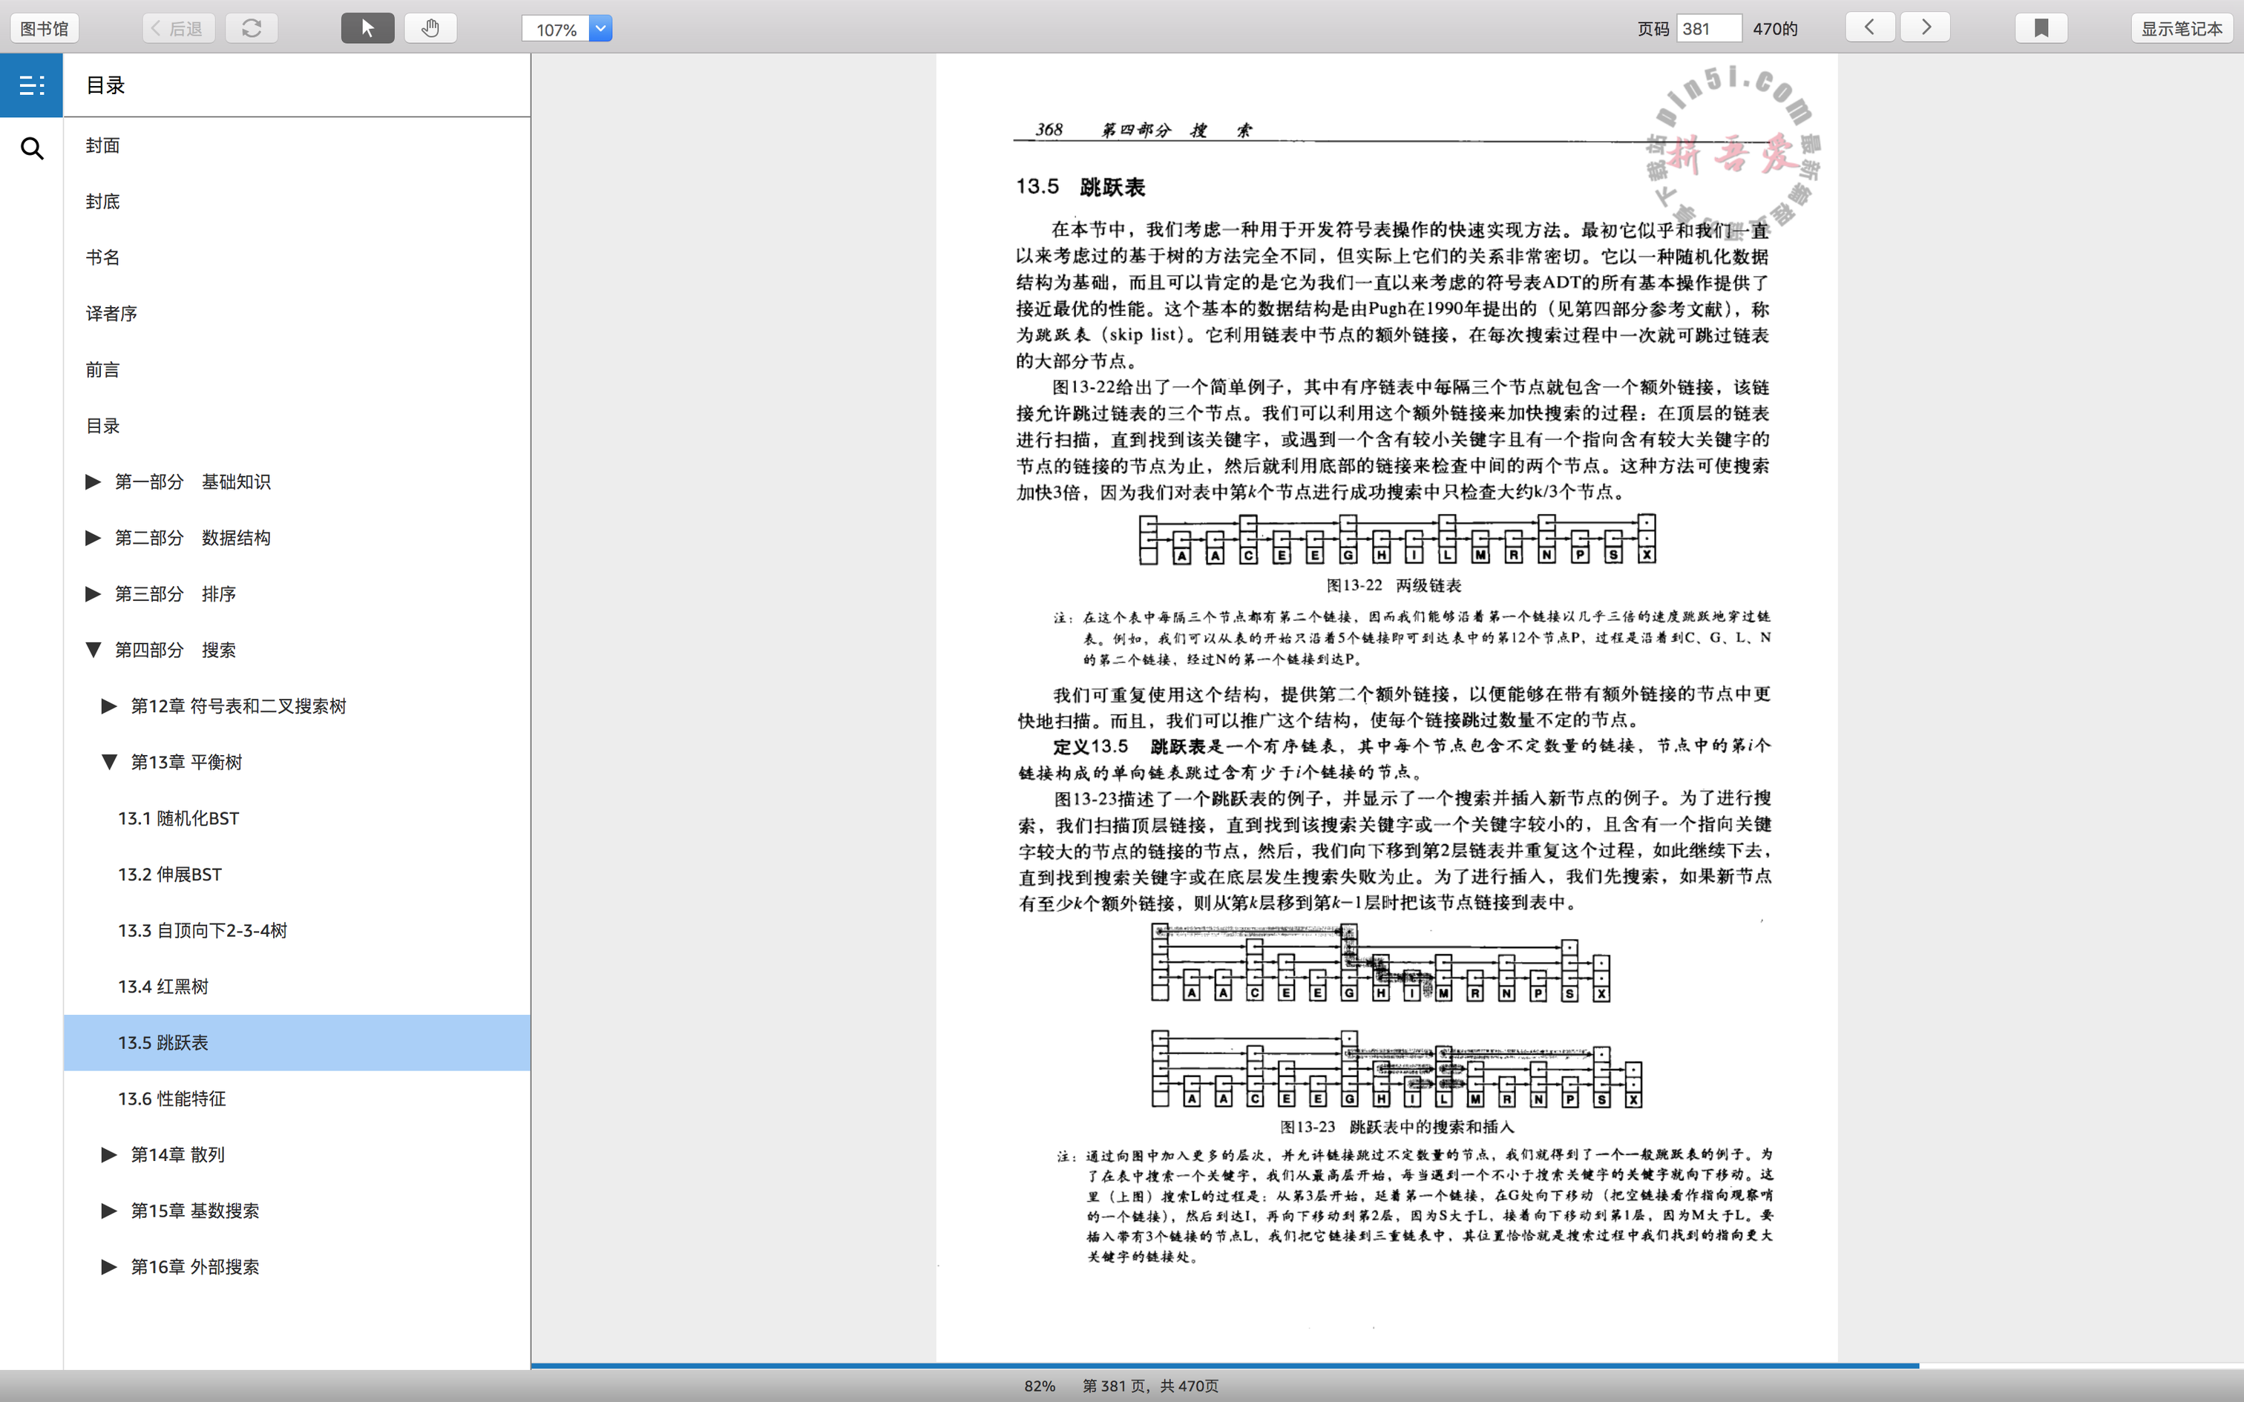The height and width of the screenshot is (1402, 2244).
Task: Click the blue reading progress bar
Action: pyautogui.click(x=1224, y=1365)
